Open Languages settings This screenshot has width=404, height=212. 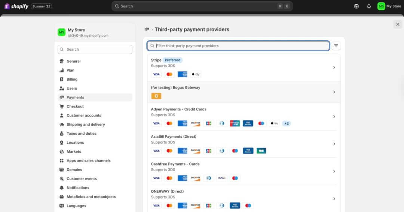coord(95,206)
